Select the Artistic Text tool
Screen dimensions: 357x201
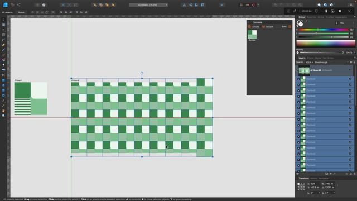[x=3, y=100]
